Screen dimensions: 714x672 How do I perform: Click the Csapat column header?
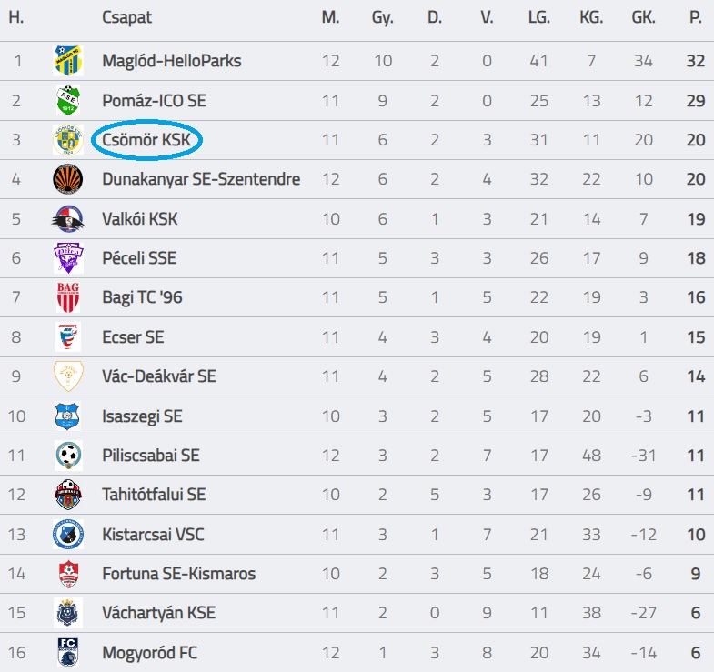(126, 17)
